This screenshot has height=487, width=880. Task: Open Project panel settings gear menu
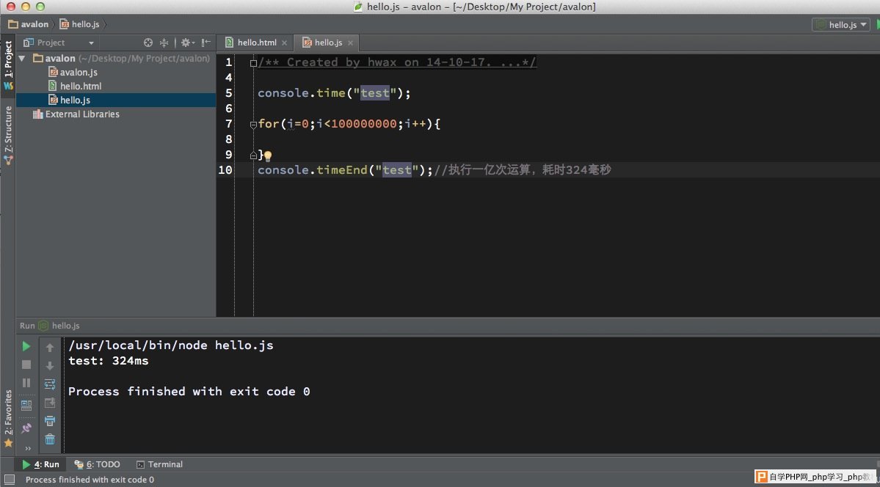tap(187, 43)
